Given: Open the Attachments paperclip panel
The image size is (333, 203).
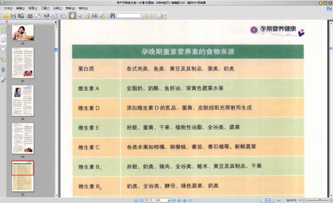Looking at the screenshot, I should point(3,70).
